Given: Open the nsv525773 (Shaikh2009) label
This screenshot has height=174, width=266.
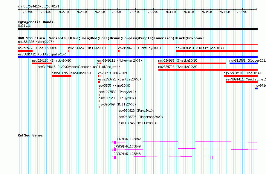Looking at the screenshot, I should tap(38, 48).
